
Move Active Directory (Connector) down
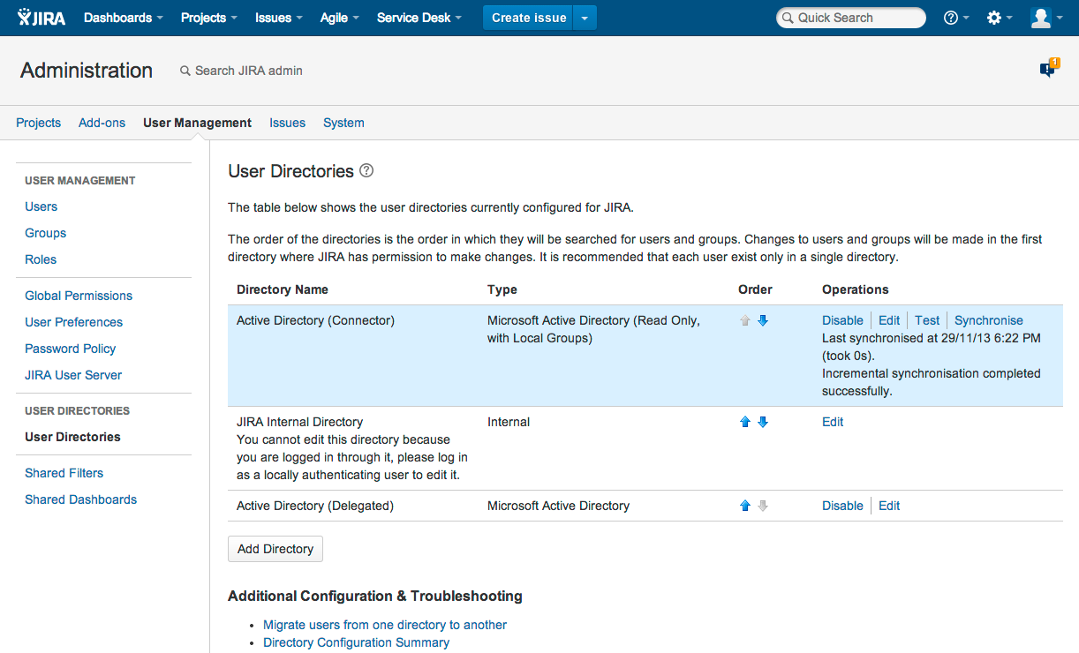763,321
